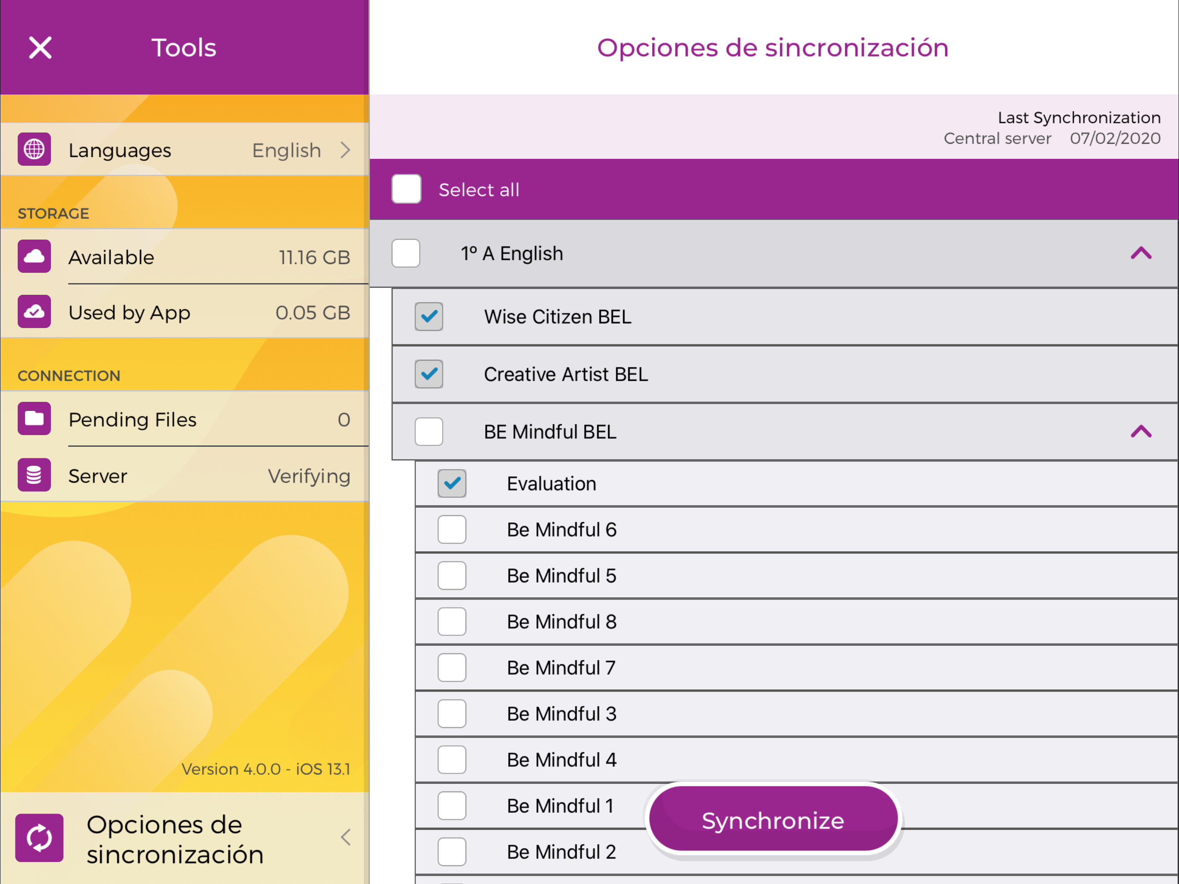Click the Pending Files folder icon

[x=34, y=419]
